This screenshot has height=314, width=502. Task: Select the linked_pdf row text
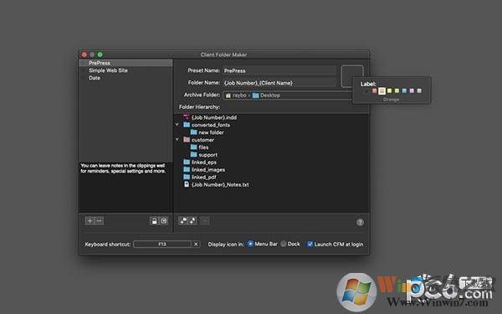[x=203, y=178]
